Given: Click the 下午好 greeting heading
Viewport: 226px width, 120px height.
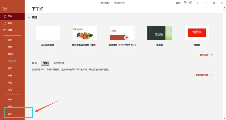Looking at the screenshot, I should coord(38,9).
